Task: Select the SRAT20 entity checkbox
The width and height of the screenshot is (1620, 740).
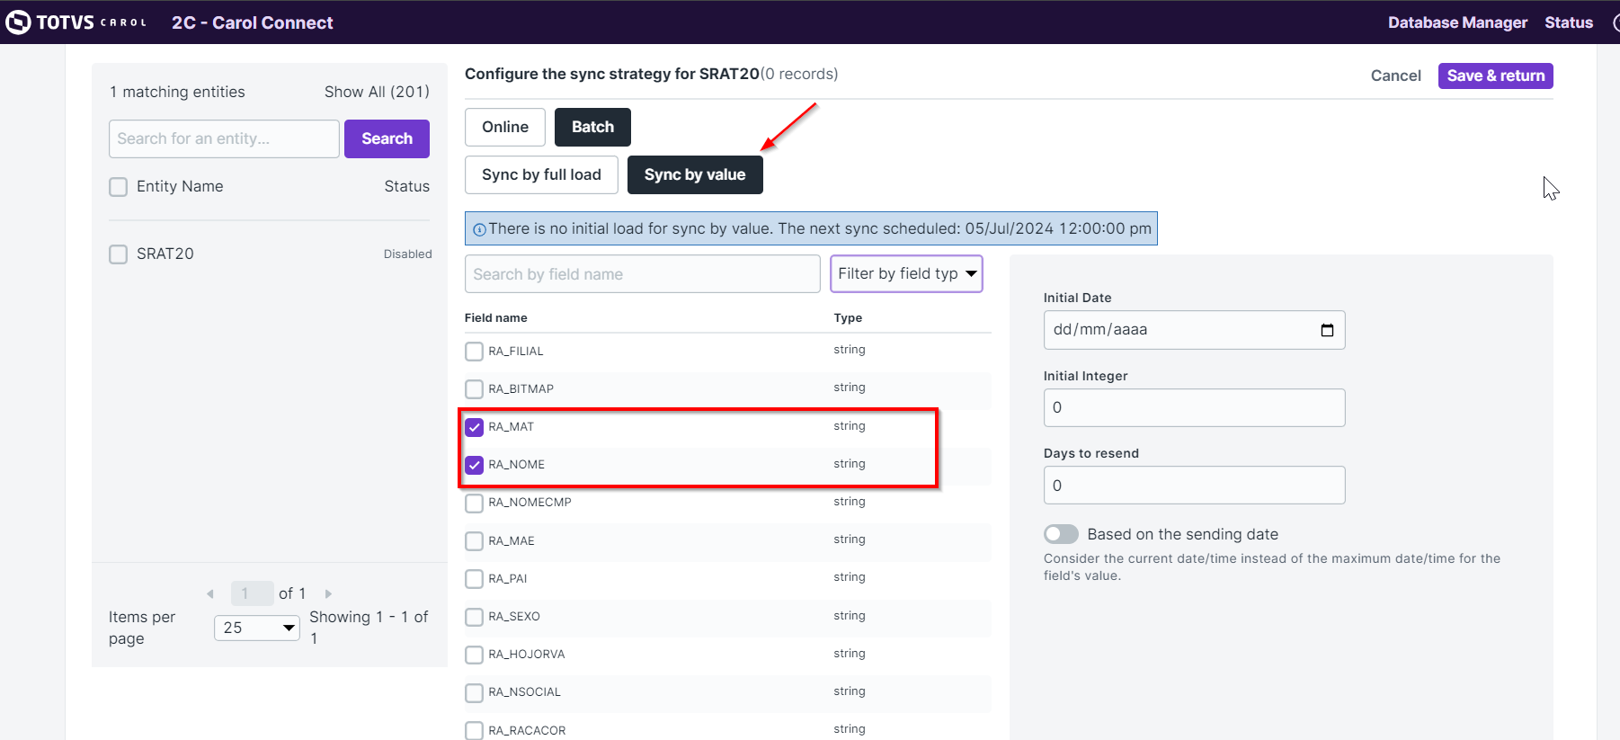Action: (119, 254)
